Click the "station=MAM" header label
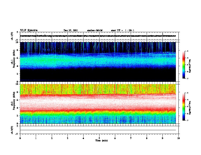 [95, 30]
